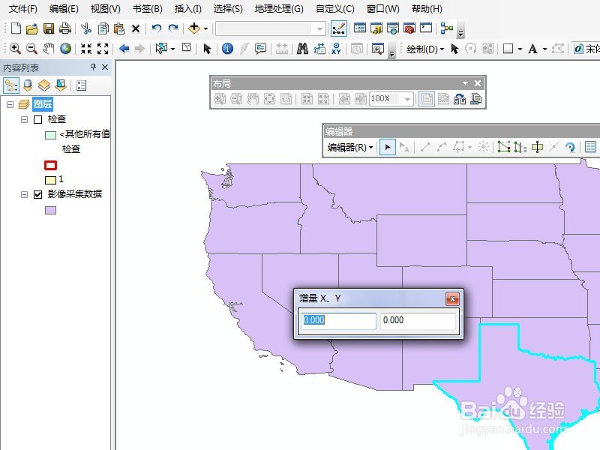Select the Identify info tool
600x450 pixels.
point(227,49)
